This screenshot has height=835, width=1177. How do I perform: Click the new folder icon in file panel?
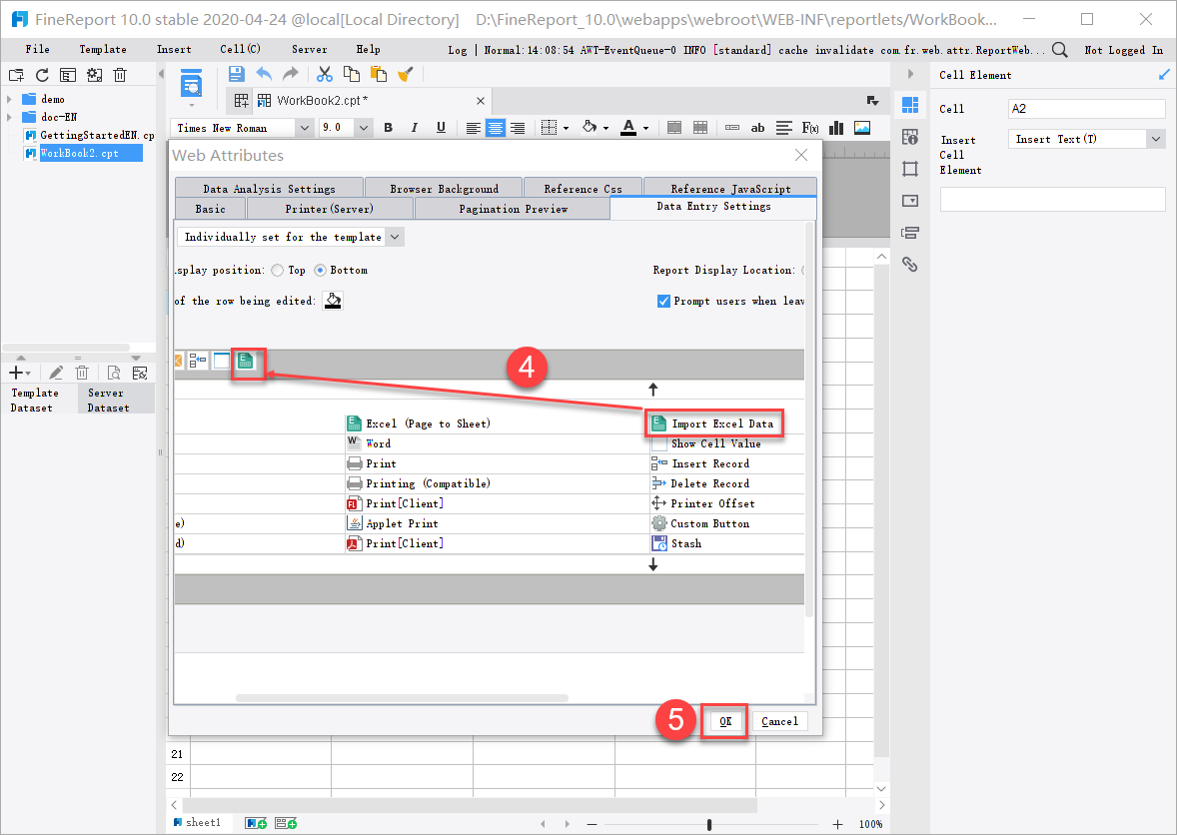[x=16, y=75]
